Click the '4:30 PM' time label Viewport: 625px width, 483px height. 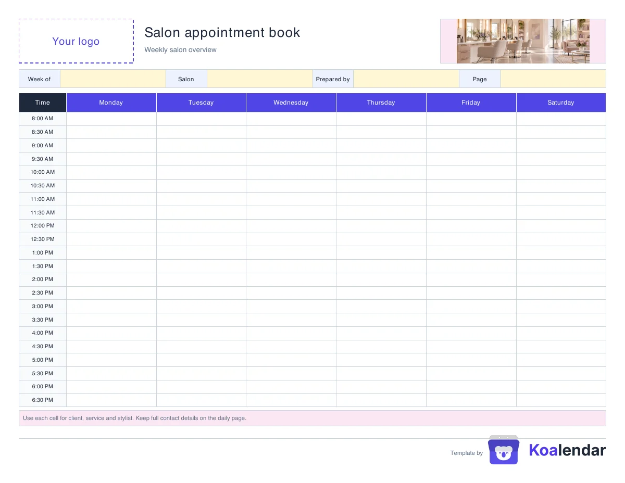pos(43,347)
